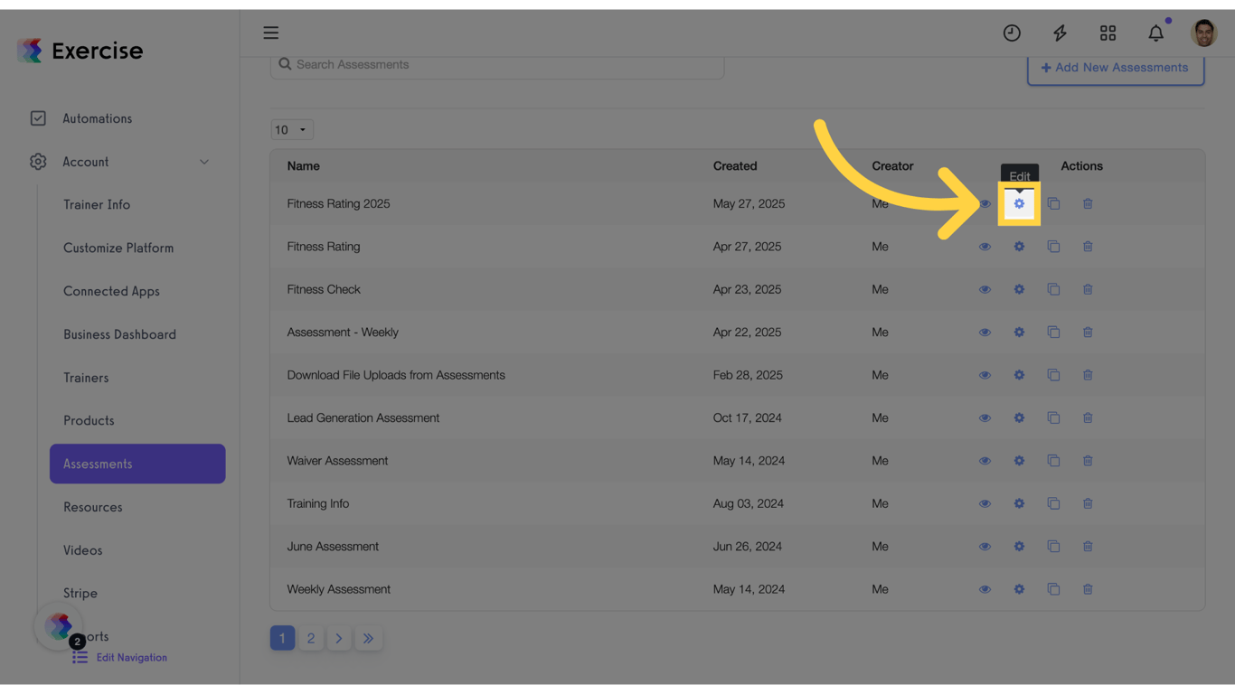Click the Lead Generation Assessment name
This screenshot has height=694, width=1235.
[363, 418]
